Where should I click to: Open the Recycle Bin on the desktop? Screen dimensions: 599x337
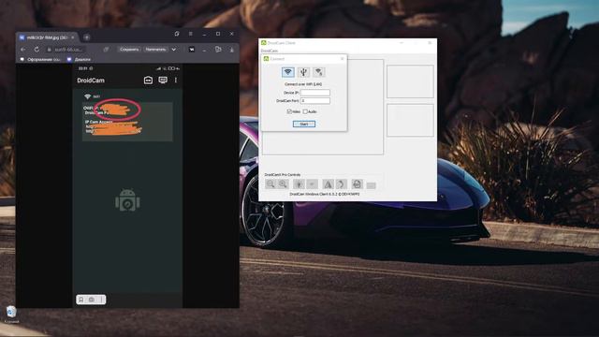pos(11,315)
